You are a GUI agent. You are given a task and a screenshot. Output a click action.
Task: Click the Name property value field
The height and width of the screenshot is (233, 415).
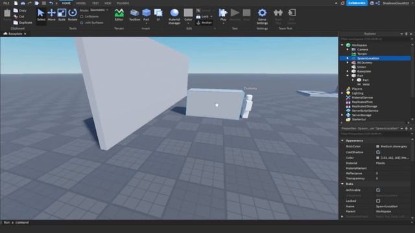tap(392, 206)
